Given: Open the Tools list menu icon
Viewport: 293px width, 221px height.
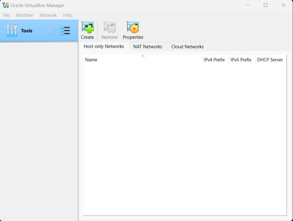Looking at the screenshot, I should (66, 30).
